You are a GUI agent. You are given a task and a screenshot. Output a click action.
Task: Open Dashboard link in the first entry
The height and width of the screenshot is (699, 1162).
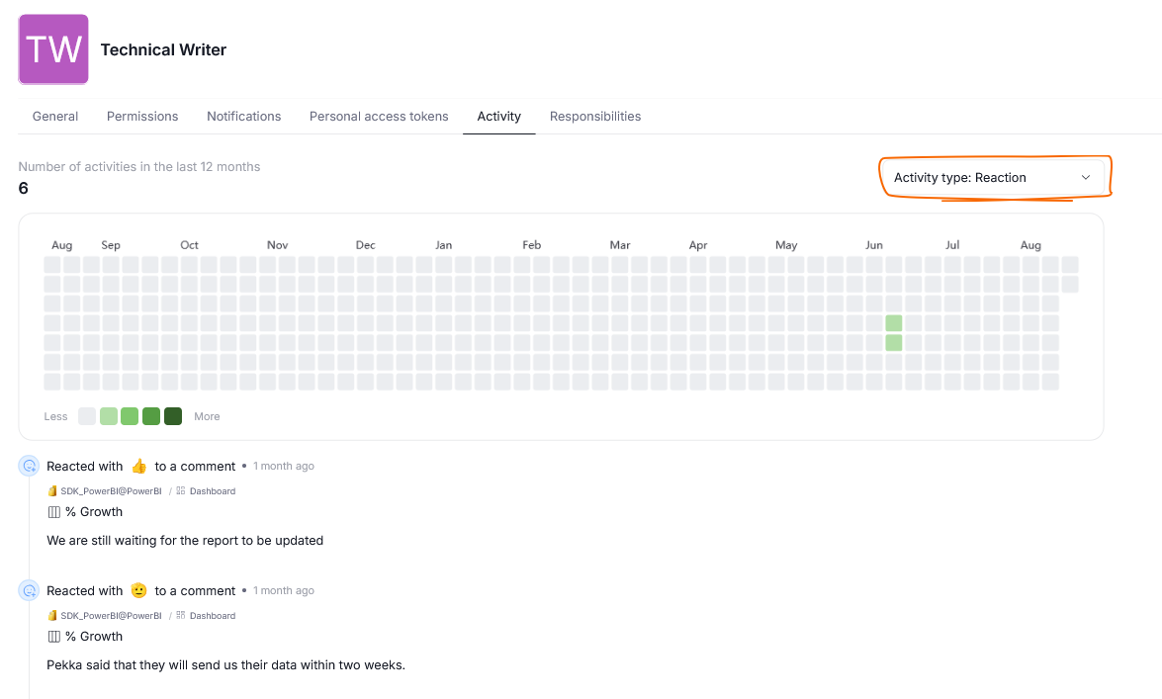213,490
